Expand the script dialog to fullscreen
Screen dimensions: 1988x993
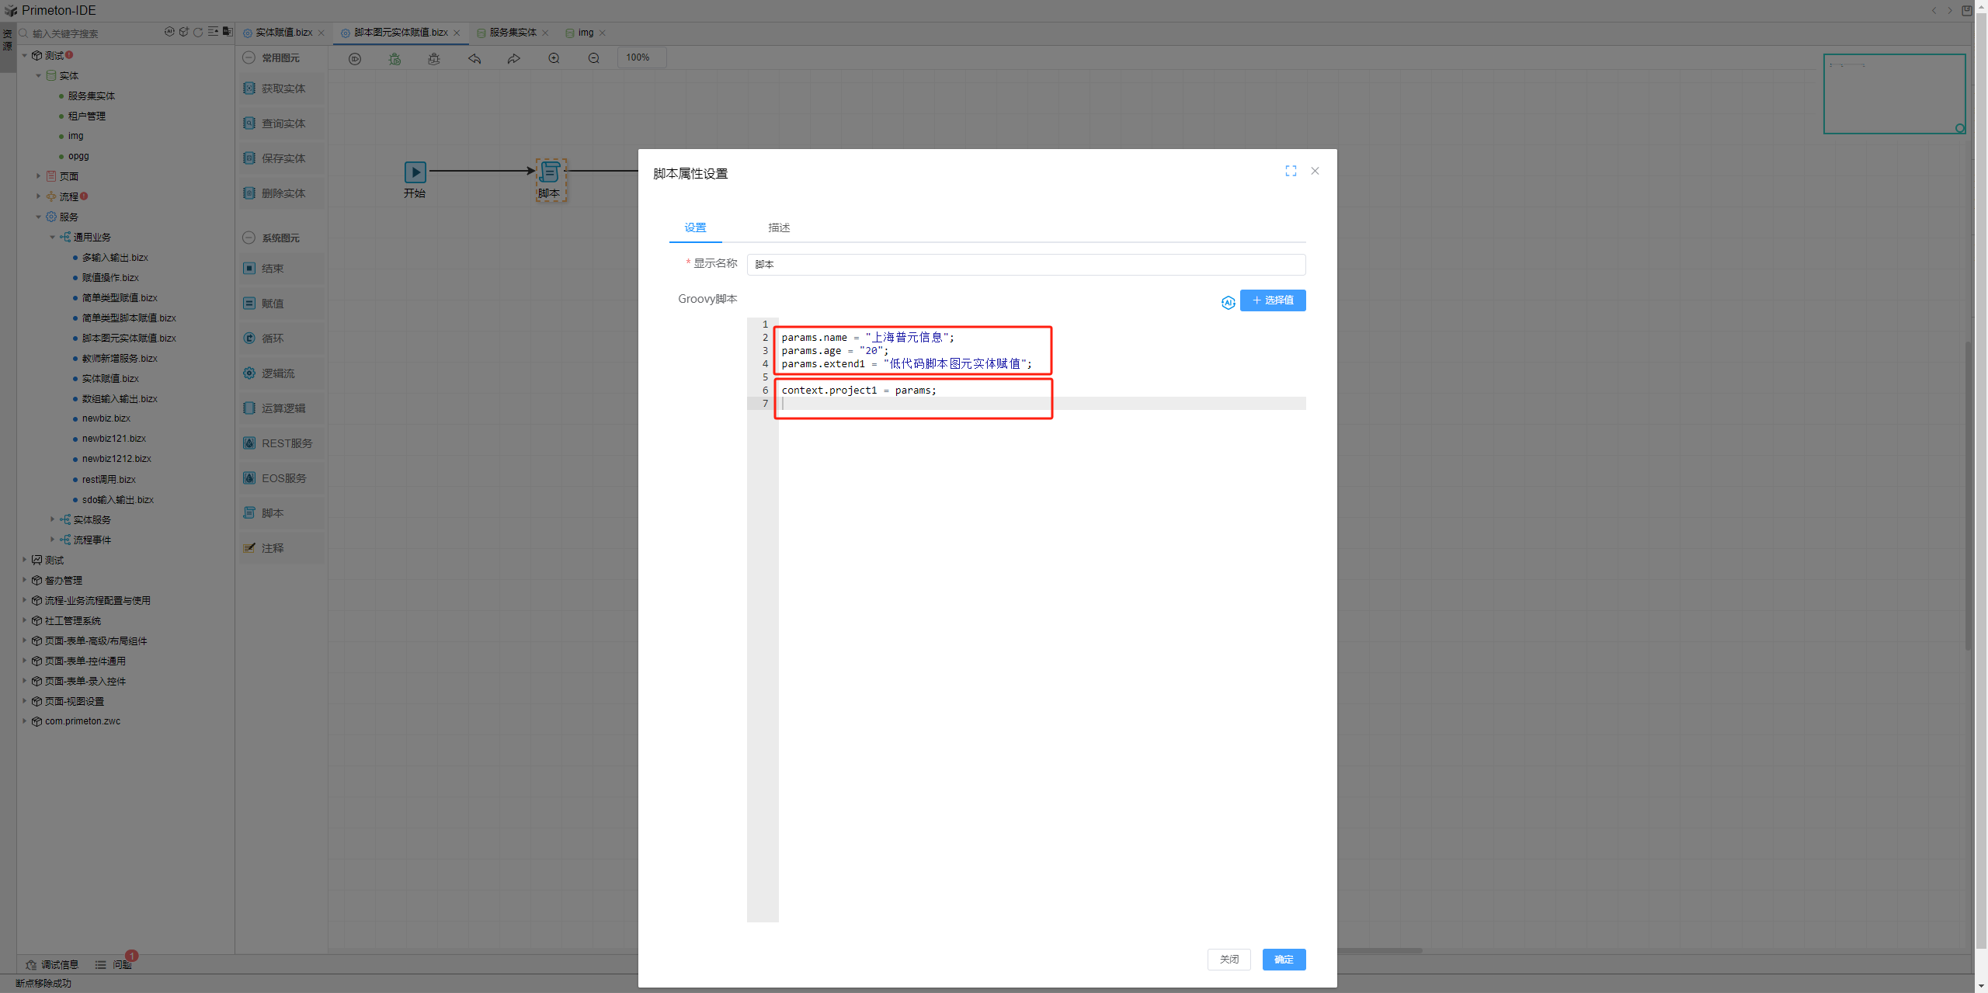(x=1291, y=171)
